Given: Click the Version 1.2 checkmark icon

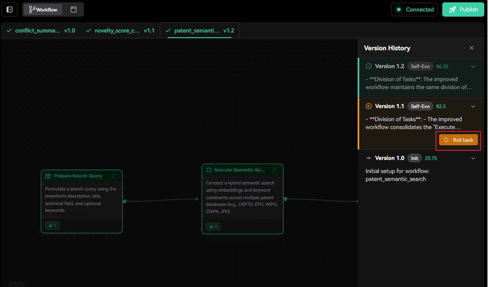Looking at the screenshot, I should tap(369, 67).
